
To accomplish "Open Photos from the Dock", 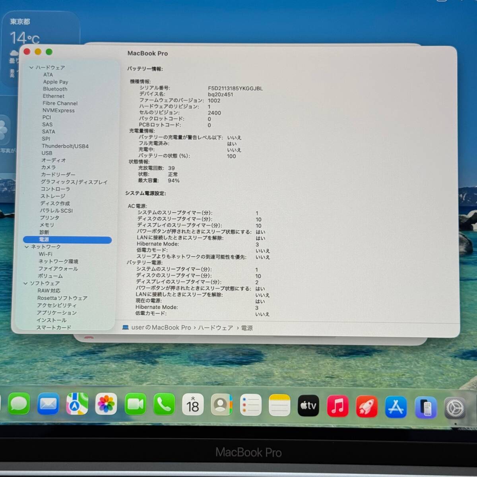I will point(106,405).
